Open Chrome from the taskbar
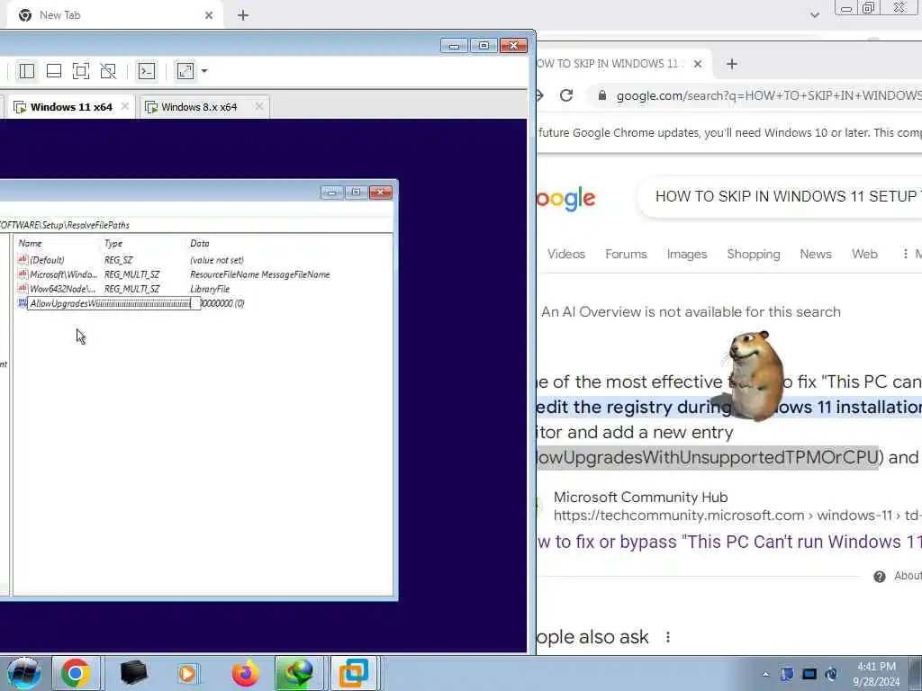This screenshot has height=691, width=922. [x=76, y=673]
